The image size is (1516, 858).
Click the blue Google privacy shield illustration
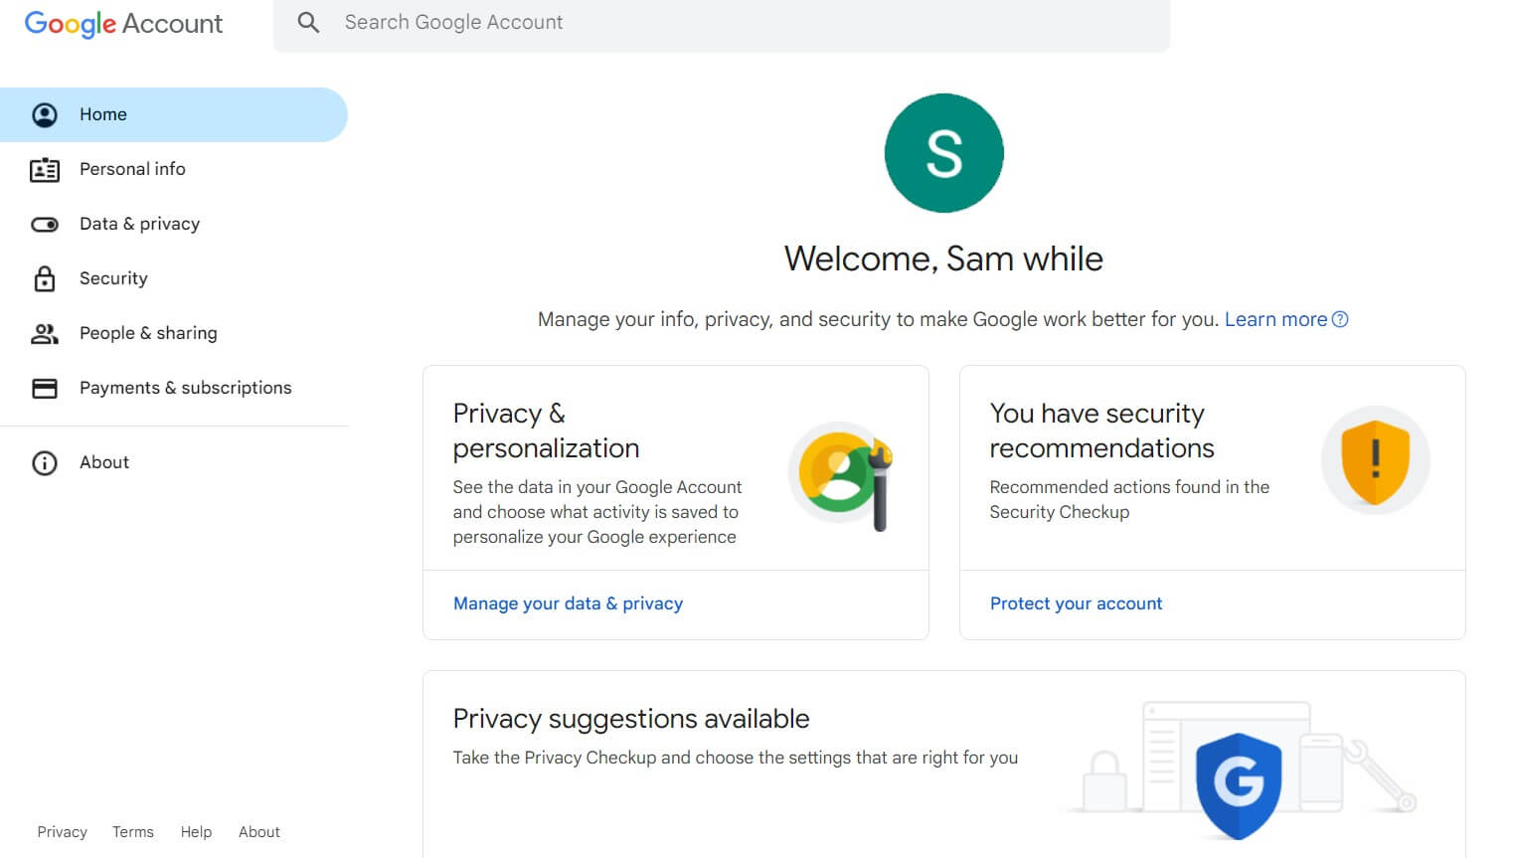coord(1239,785)
